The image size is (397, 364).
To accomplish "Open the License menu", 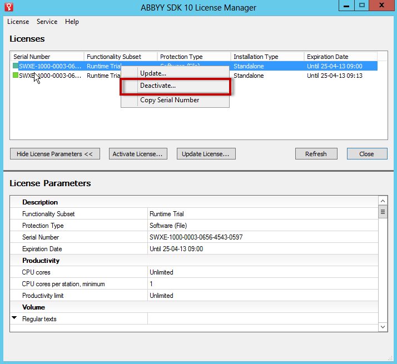I will point(18,22).
